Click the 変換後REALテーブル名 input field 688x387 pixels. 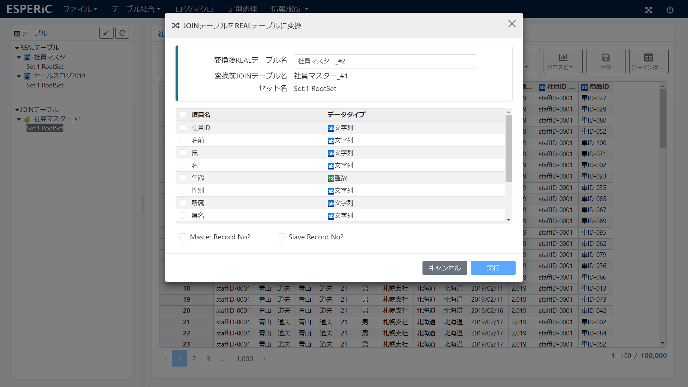(386, 61)
